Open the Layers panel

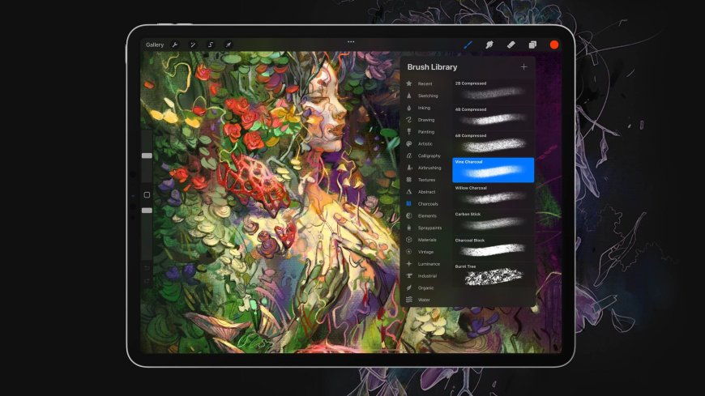pyautogui.click(x=532, y=45)
